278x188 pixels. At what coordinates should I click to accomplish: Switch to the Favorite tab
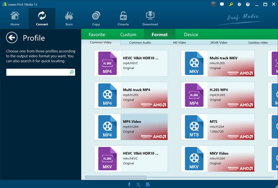click(97, 34)
